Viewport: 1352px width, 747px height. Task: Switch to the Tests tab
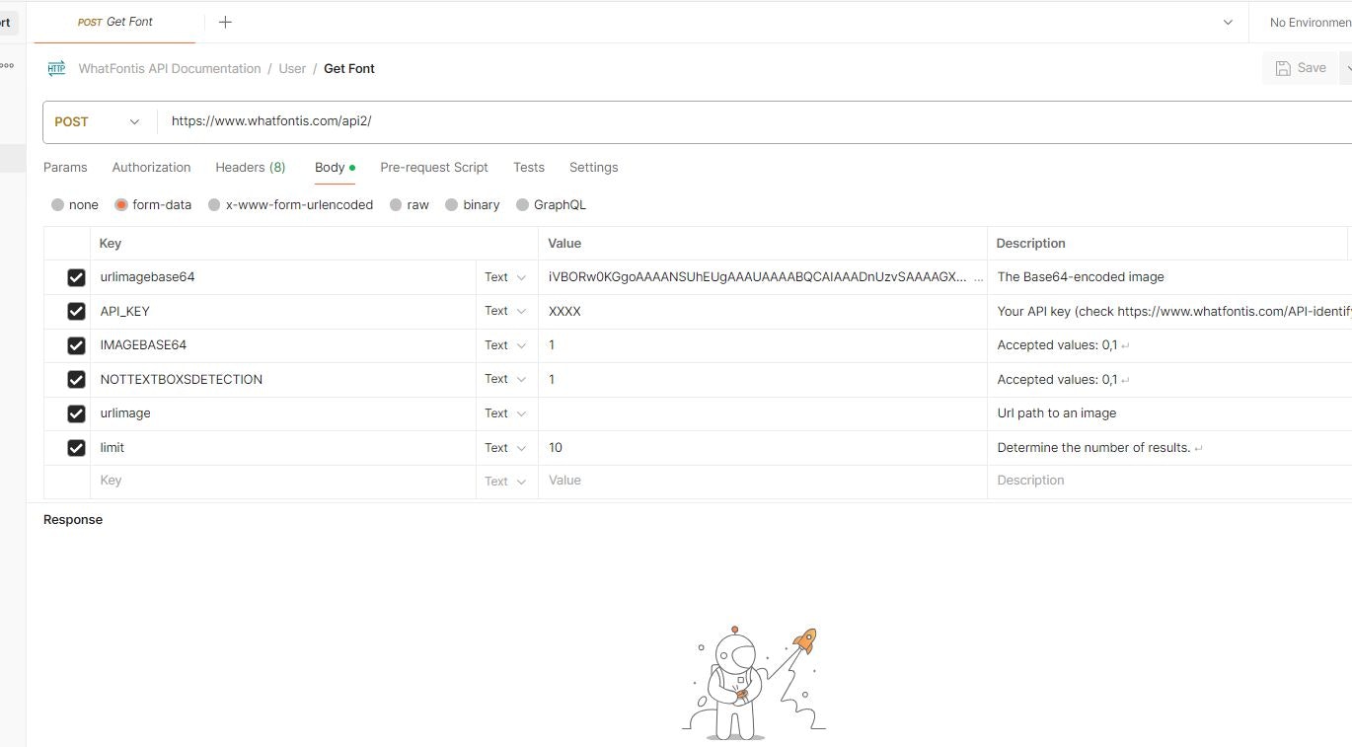click(x=529, y=168)
